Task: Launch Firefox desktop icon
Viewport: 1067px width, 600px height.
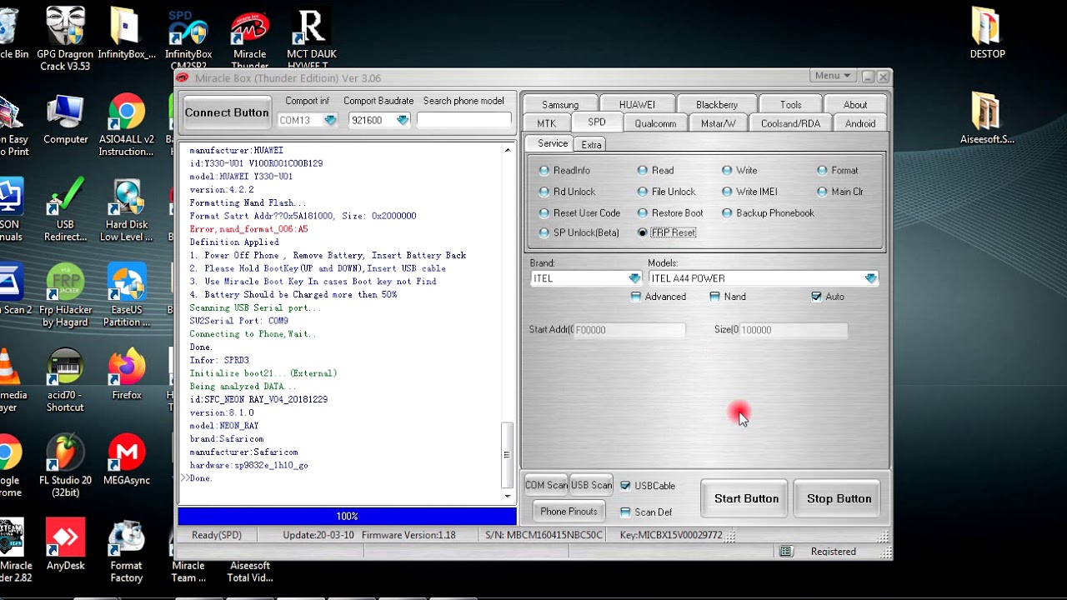Action: pos(127,375)
